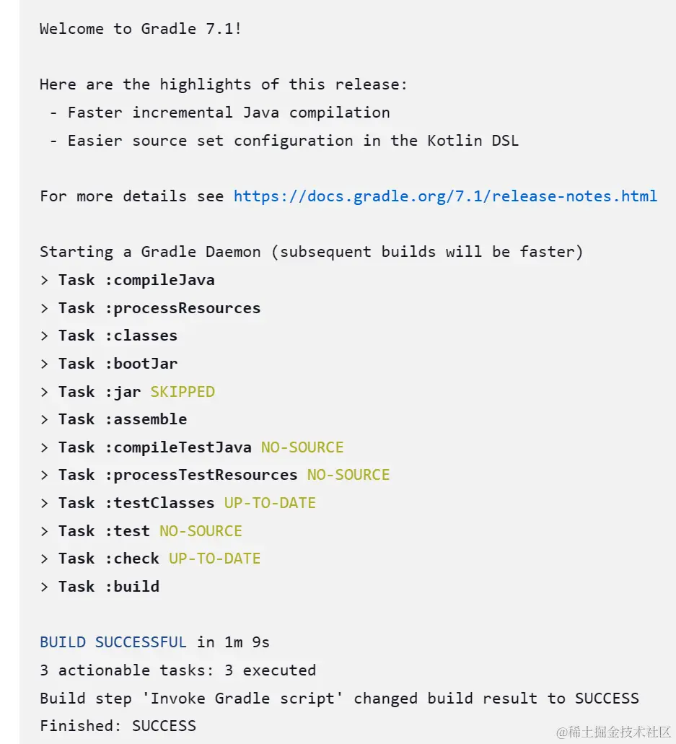
Task: Click NO-SOURCE status beside processTestResources
Action: 348,475
